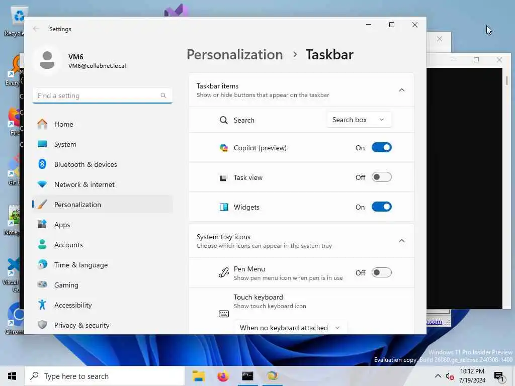Click the VM6@collabnet.local account text
515x386 pixels.
click(x=97, y=66)
